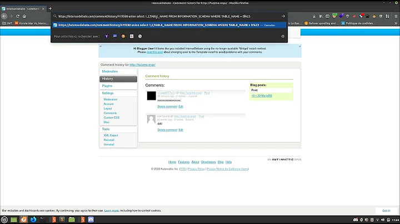
Task: Open the Privacy Policy footer link
Action: pos(196,169)
